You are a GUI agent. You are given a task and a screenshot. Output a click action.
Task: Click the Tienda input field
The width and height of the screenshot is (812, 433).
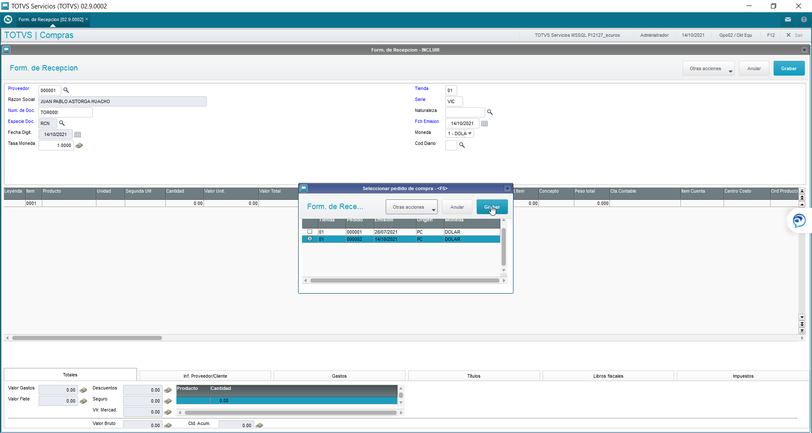click(451, 90)
